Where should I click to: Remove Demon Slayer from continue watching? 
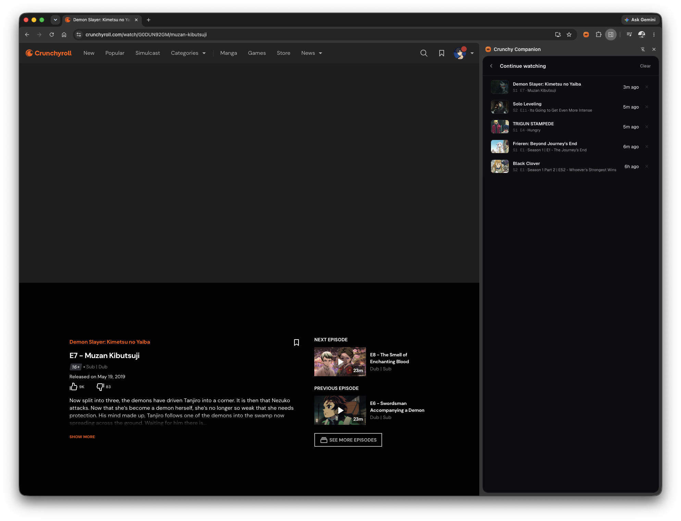tap(647, 87)
